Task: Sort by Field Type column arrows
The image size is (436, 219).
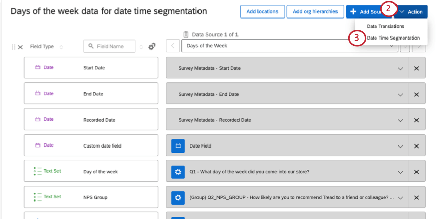Action: click(62, 47)
